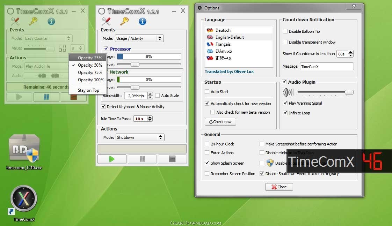
Task: Open TimeComX desktop shortcut
Action: point(24,203)
